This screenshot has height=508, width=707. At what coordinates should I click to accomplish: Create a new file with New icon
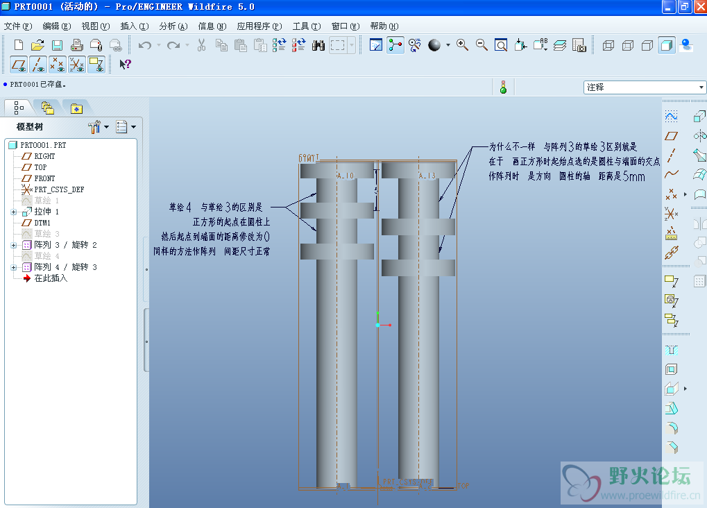coord(19,45)
